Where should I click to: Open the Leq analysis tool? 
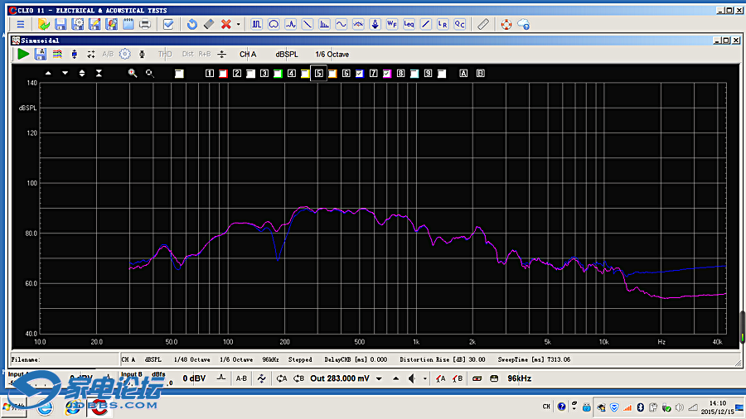409,24
